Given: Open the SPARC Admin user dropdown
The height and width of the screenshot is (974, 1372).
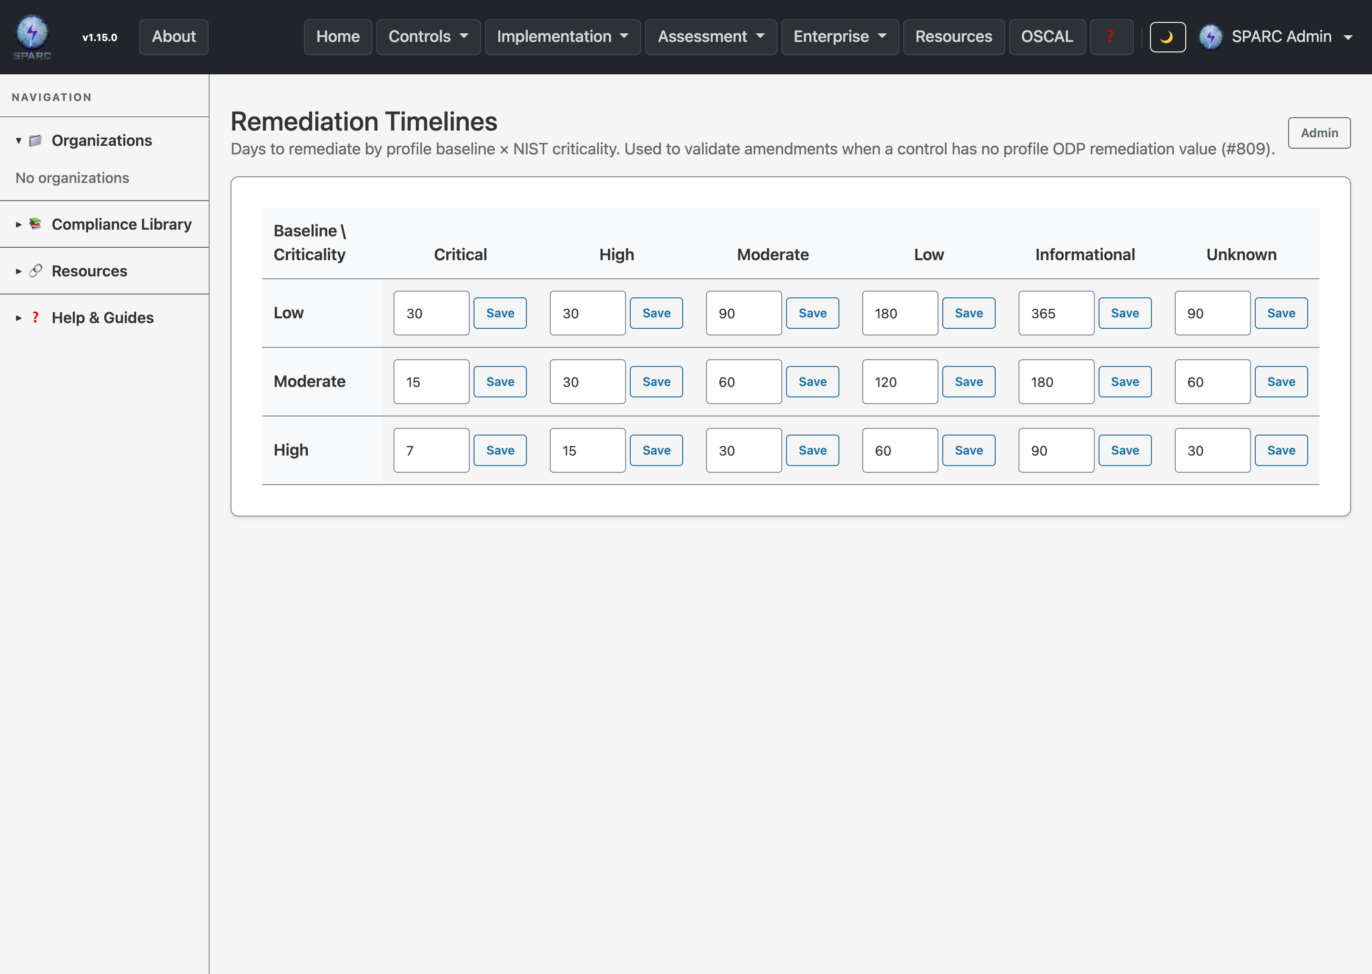Looking at the screenshot, I should [x=1276, y=37].
